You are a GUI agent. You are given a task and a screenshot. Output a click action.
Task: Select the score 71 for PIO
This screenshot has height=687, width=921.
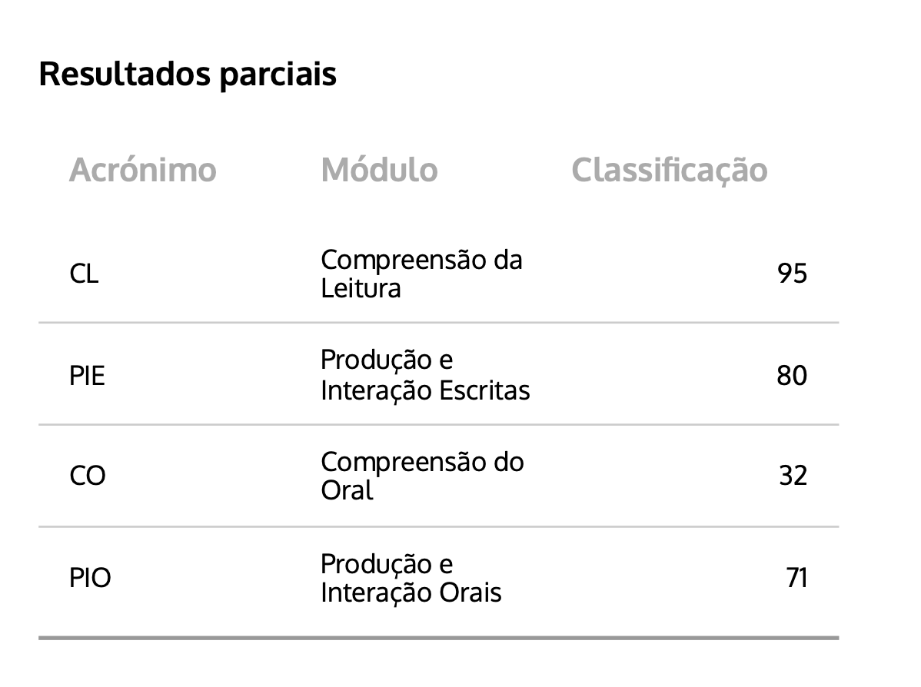pyautogui.click(x=796, y=578)
